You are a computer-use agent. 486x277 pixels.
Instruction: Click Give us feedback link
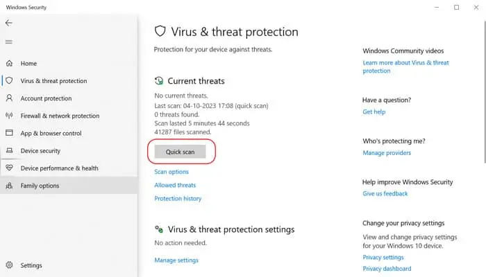pyautogui.click(x=385, y=194)
